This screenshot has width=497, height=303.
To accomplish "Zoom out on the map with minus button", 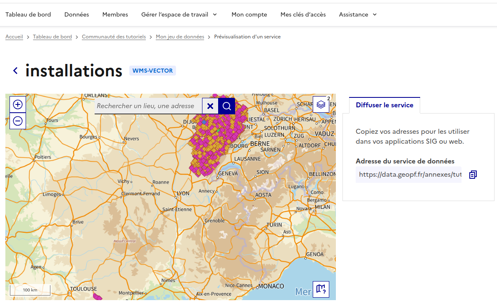I will (x=17, y=121).
